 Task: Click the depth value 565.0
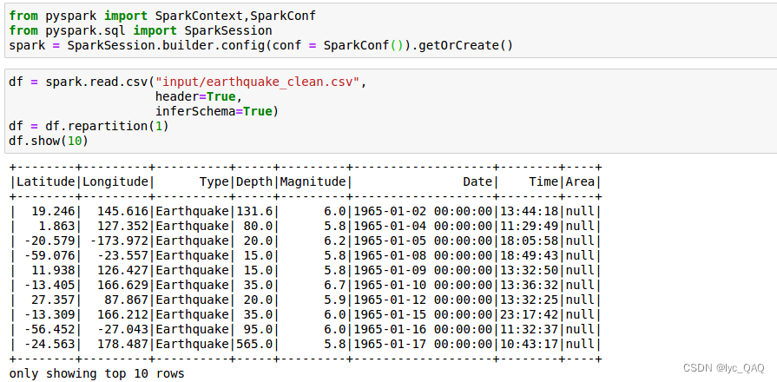coord(254,345)
